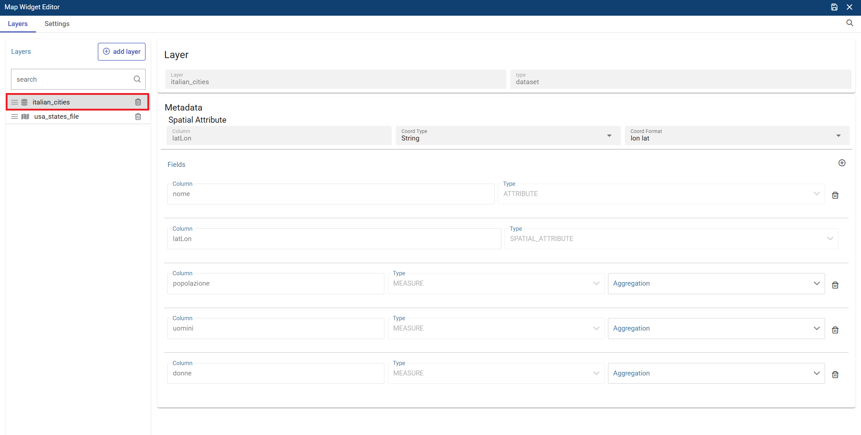Viewport: 861px width, 435px height.
Task: Click the map icon beside usa_states_file
Action: pyautogui.click(x=25, y=117)
